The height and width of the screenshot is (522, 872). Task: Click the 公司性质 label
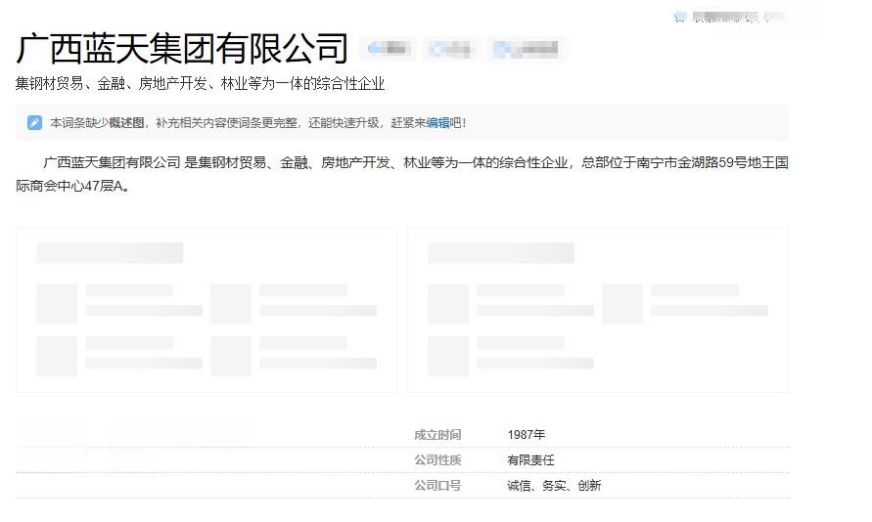point(437,460)
